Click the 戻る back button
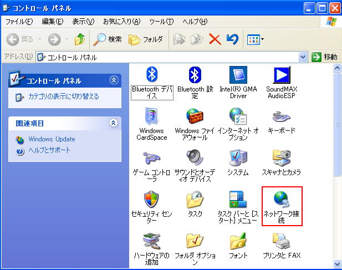This screenshot has height=270, width=342. click(20, 39)
